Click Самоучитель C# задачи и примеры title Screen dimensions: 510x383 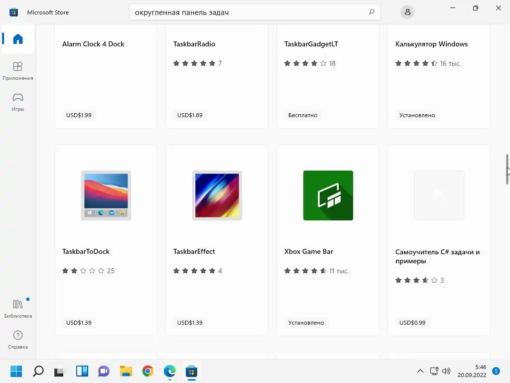437,256
